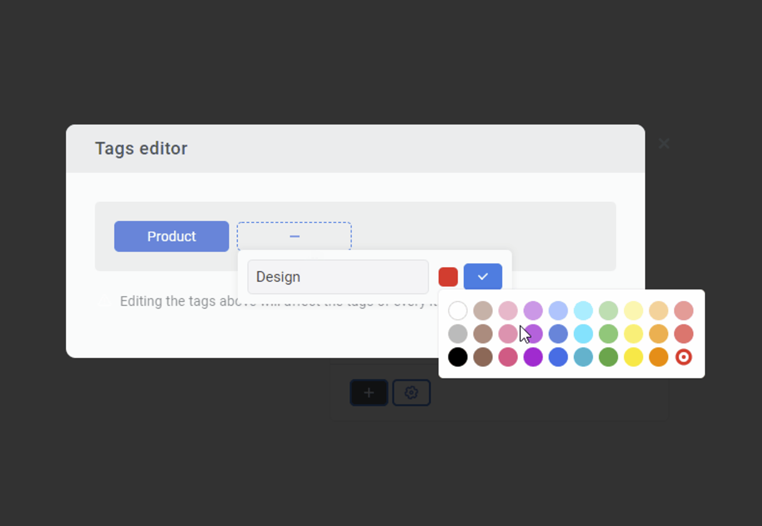Choose the lightest brown swatch

coord(483,310)
